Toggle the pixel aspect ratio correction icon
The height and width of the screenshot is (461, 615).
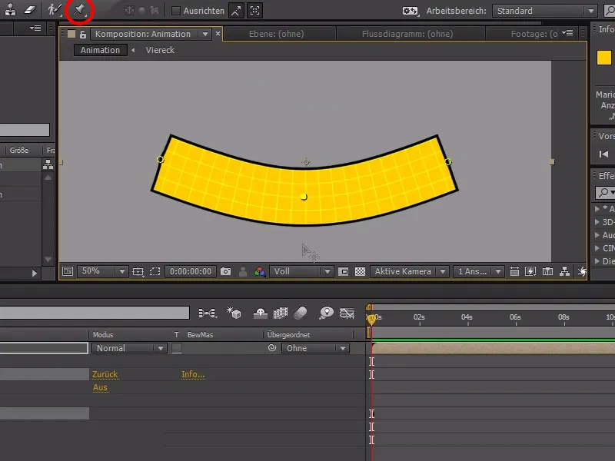click(x=514, y=271)
